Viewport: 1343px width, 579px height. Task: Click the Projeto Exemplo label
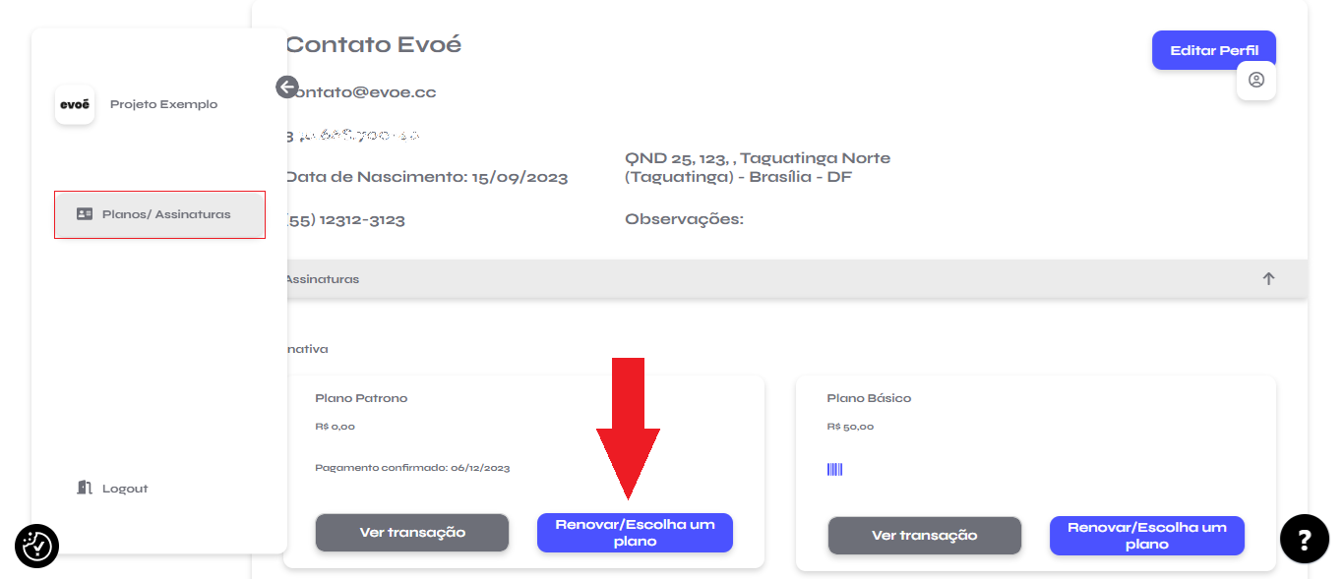click(163, 104)
